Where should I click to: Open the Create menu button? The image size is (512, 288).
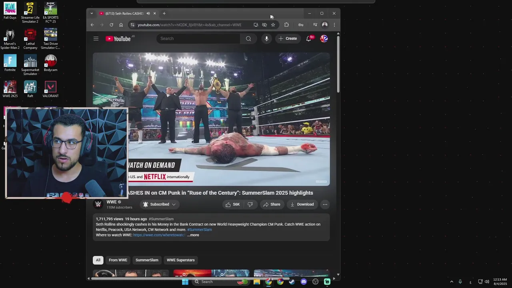tap(288, 38)
